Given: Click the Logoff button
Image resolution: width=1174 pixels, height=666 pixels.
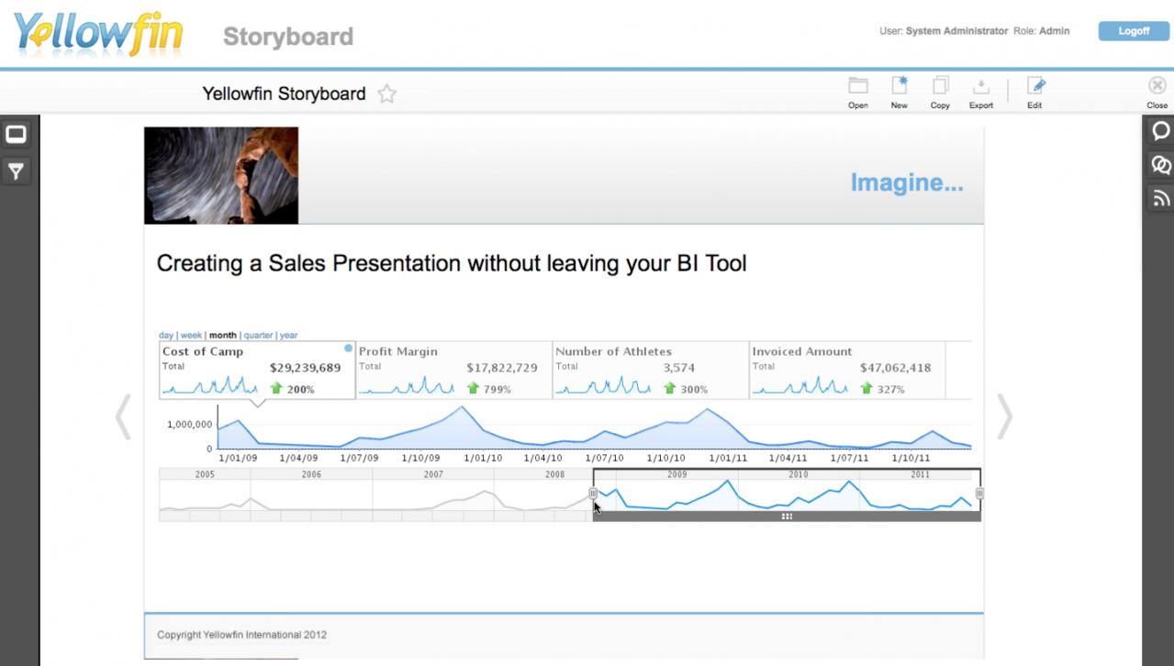Looking at the screenshot, I should (x=1133, y=31).
